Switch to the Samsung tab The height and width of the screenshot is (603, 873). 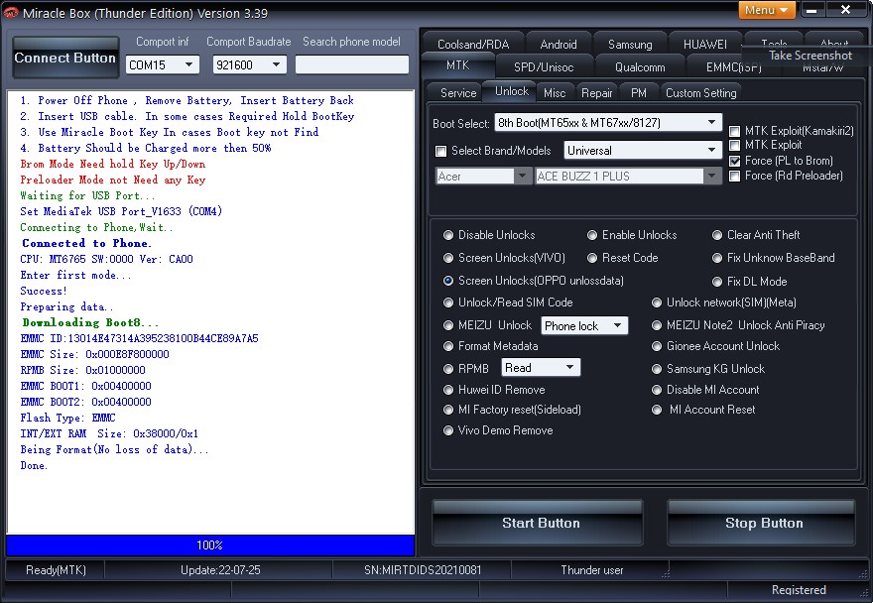click(630, 44)
